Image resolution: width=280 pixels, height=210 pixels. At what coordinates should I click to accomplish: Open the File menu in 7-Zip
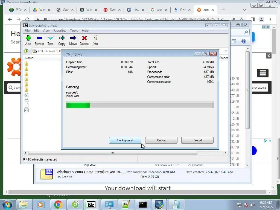[27, 31]
